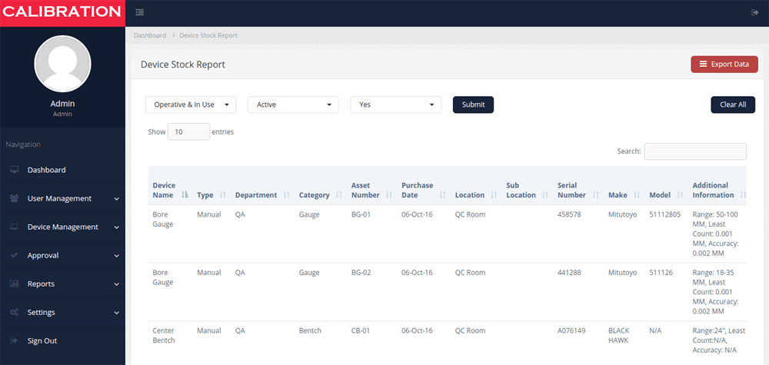Viewport: 769px width, 365px height.
Task: Expand the User Management menu chevron
Action: point(116,199)
